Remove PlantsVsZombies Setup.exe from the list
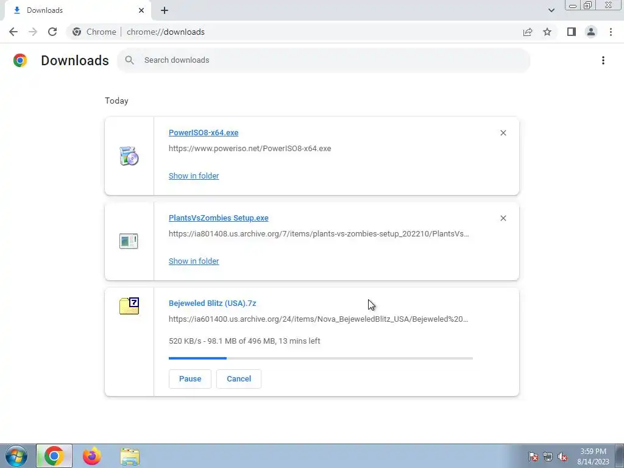624x468 pixels. click(x=503, y=218)
